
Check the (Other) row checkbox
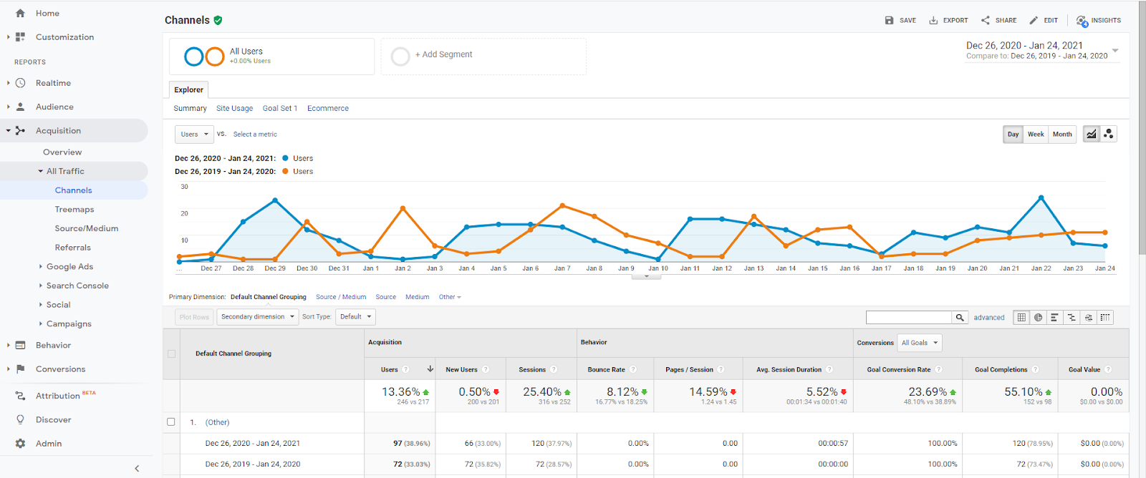point(171,422)
